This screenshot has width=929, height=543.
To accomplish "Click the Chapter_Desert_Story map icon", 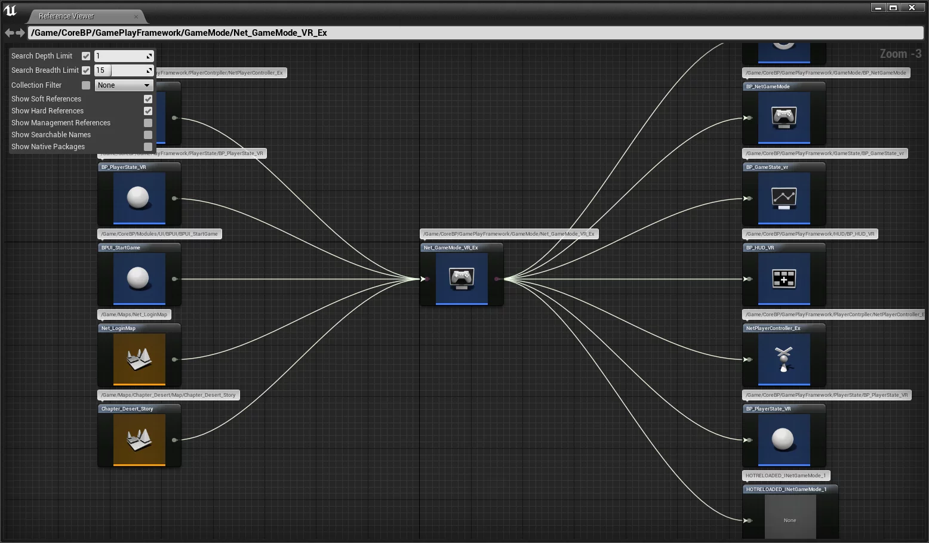I will [x=139, y=439].
